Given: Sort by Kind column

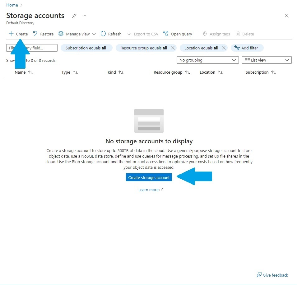Looking at the screenshot, I should coord(116,72).
